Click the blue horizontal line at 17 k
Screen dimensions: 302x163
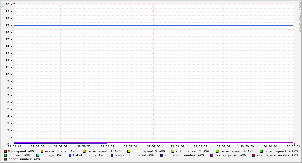[x=154, y=26]
